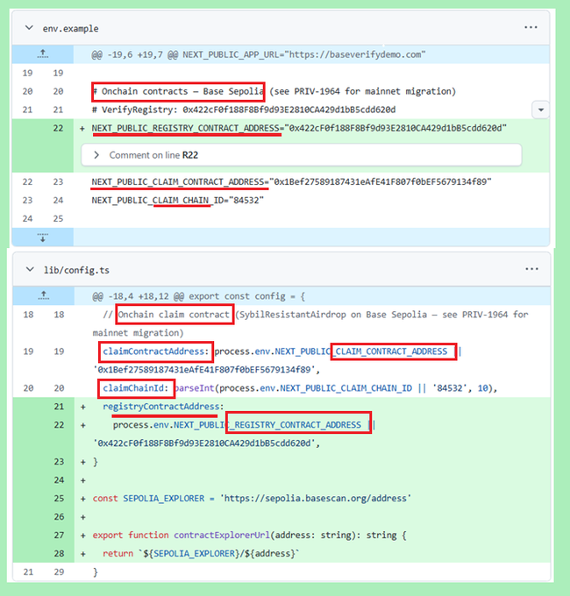This screenshot has width=570, height=596.
Task: Click new line number 25 in config.ts
Action: (59, 499)
